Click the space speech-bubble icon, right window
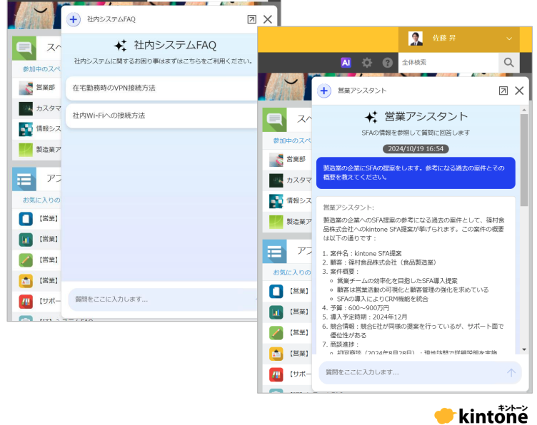Image resolution: width=537 pixels, height=425 pixels. point(275,120)
